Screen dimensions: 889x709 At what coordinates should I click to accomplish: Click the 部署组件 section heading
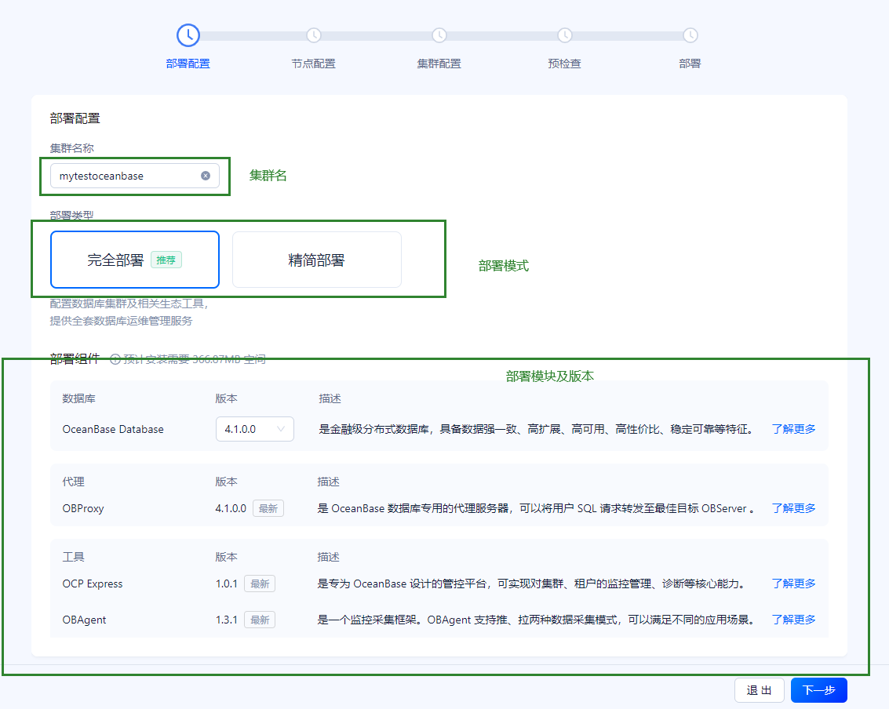(75, 358)
